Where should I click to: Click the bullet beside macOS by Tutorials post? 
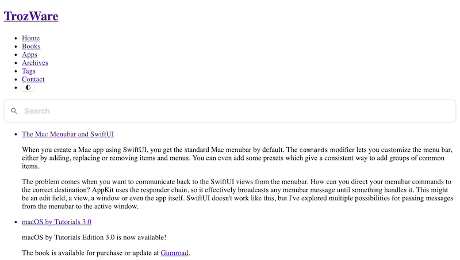tap(15, 221)
